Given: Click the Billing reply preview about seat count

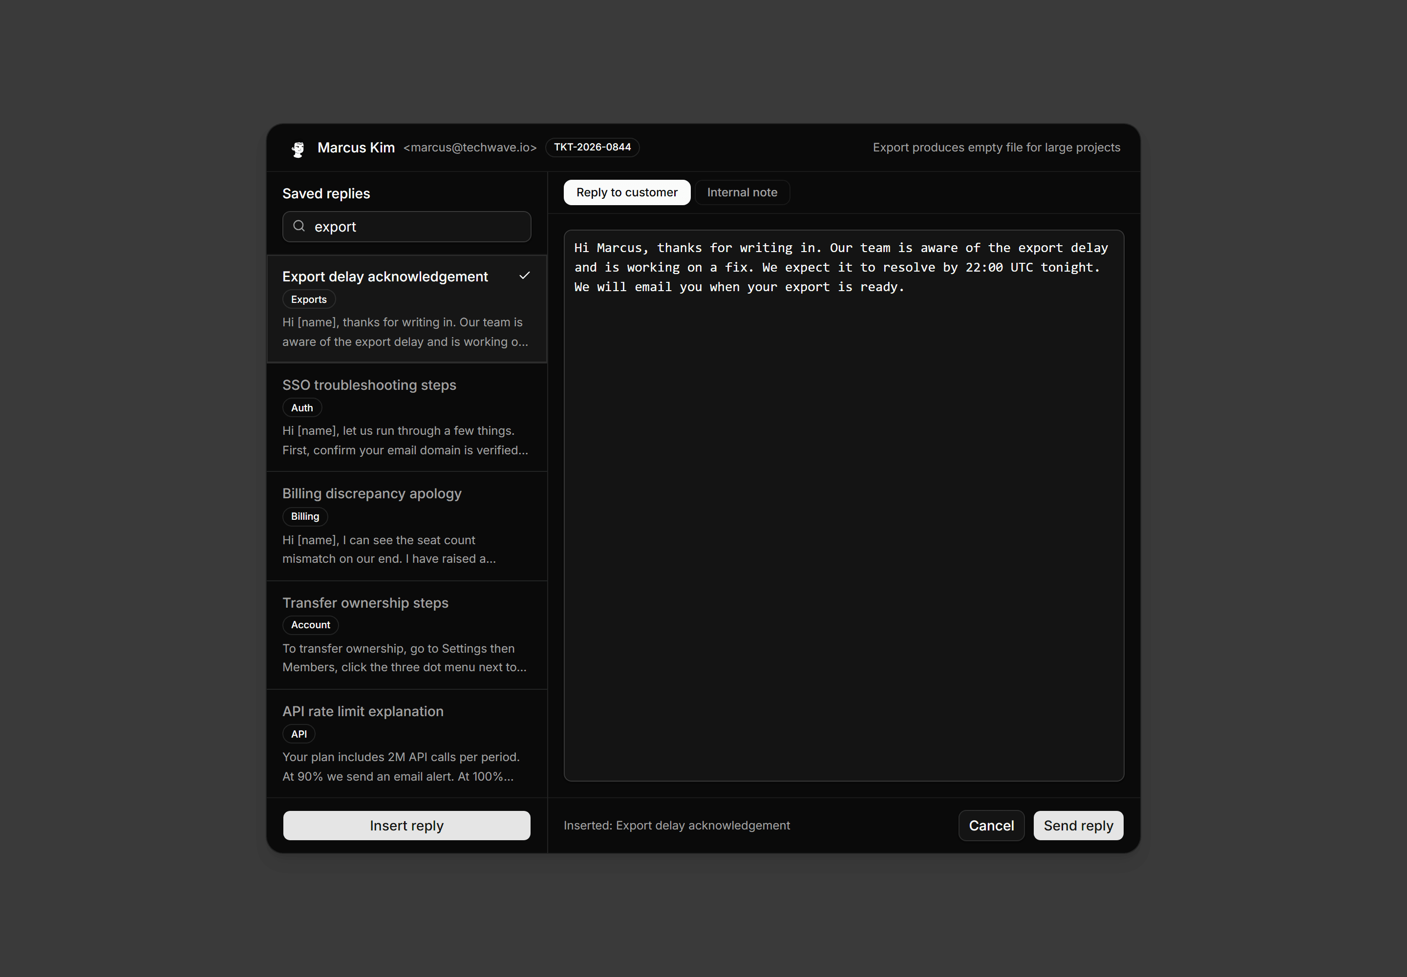Looking at the screenshot, I should pyautogui.click(x=389, y=549).
